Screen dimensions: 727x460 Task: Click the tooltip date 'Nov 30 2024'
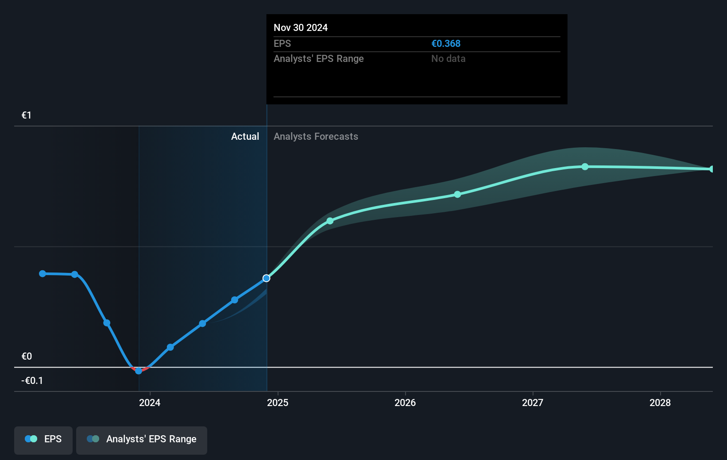click(301, 27)
